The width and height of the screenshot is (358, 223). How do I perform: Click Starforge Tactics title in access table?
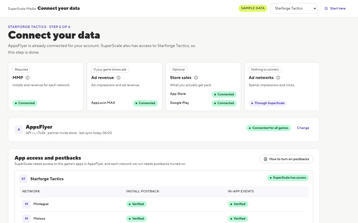coord(47,179)
